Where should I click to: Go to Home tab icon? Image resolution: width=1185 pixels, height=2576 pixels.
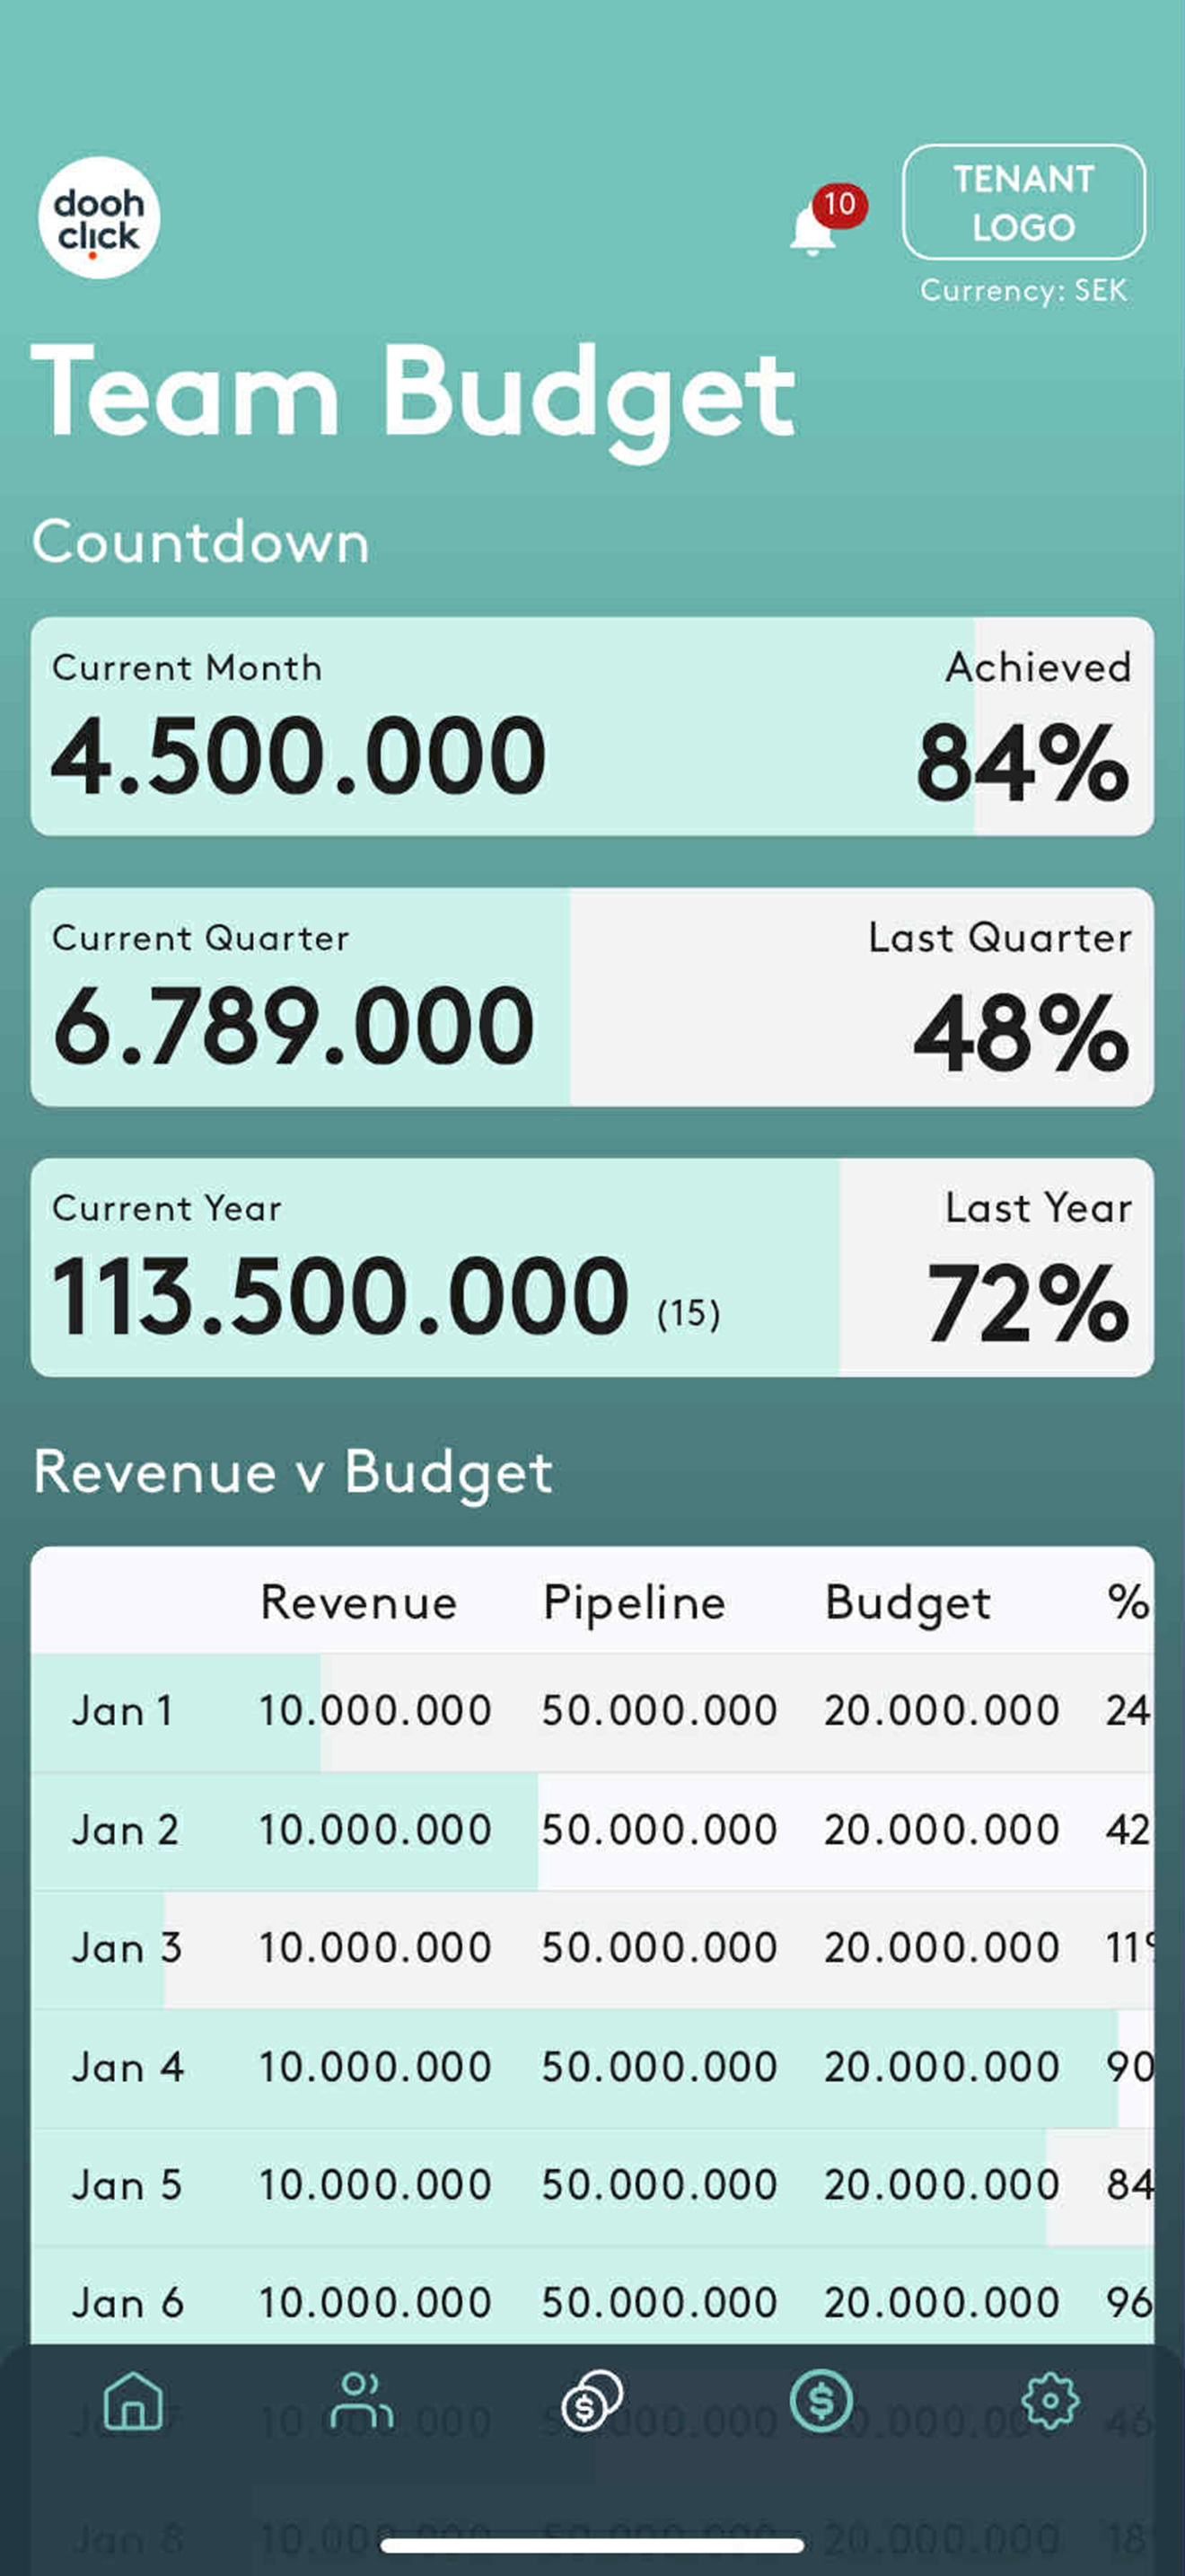pyautogui.click(x=133, y=2400)
